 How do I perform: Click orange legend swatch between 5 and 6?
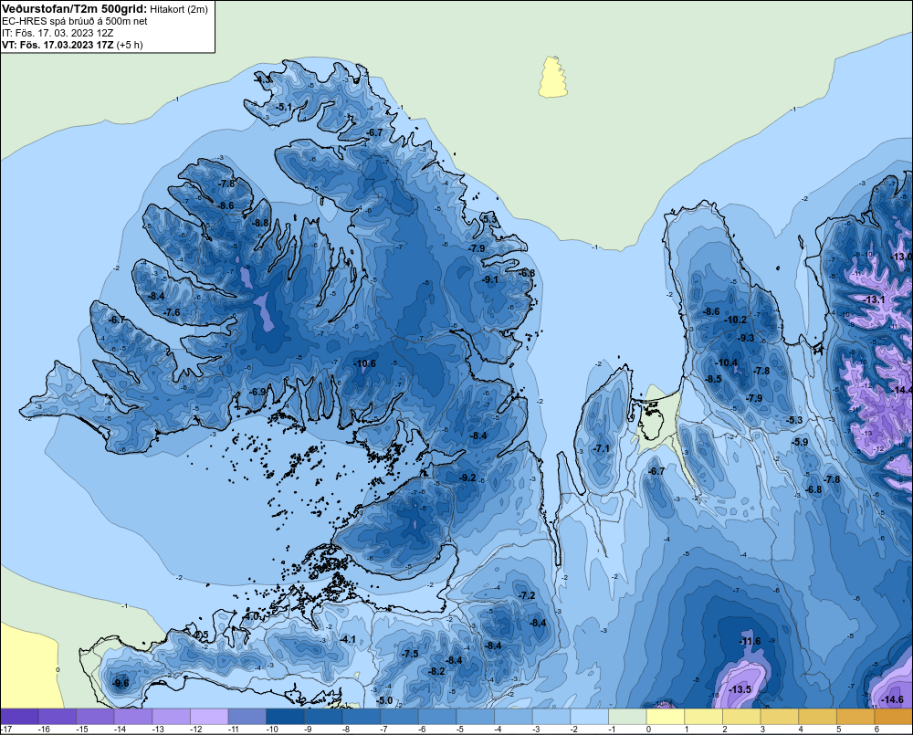(856, 717)
